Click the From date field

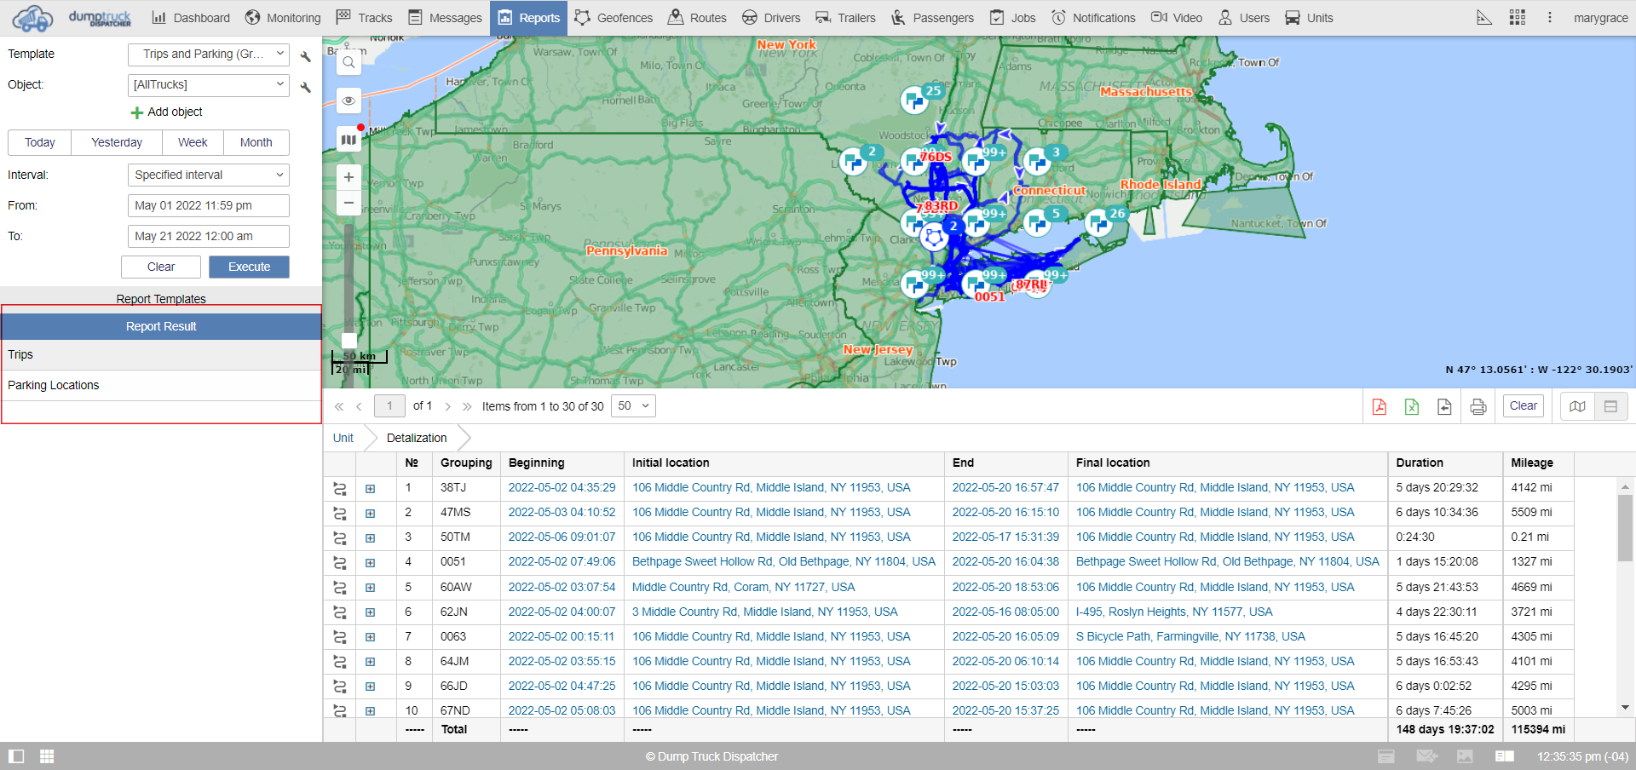209,206
